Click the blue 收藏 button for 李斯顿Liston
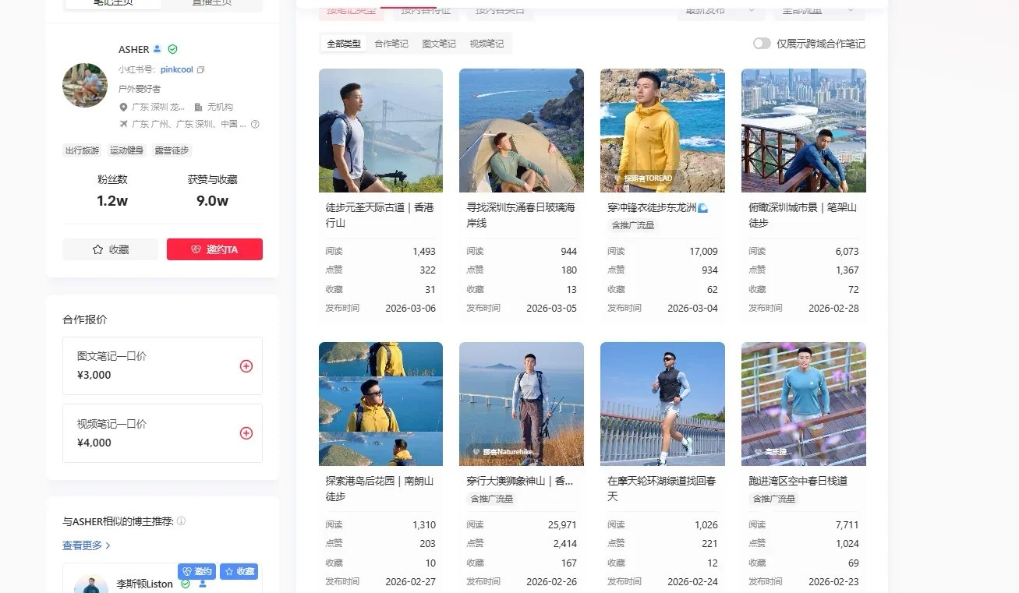This screenshot has height=593, width=1019. [239, 571]
